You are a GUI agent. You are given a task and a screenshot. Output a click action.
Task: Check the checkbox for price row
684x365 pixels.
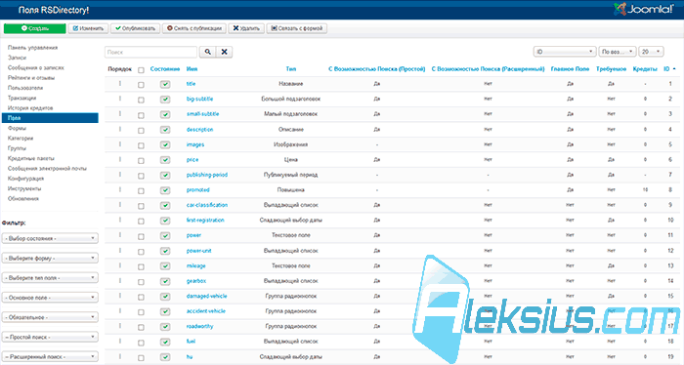coord(141,161)
